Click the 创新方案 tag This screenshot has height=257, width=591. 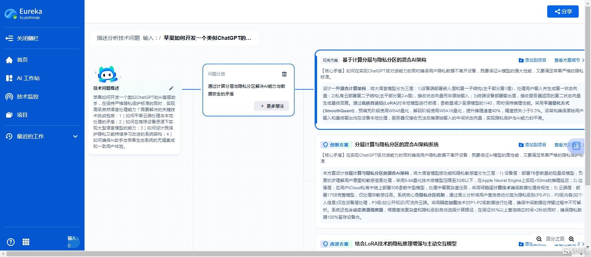click(336, 145)
